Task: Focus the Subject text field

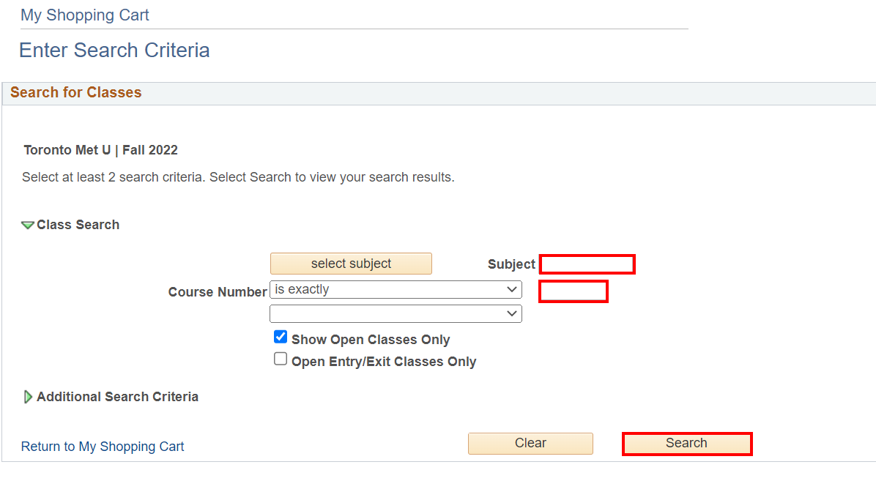Action: coord(587,264)
